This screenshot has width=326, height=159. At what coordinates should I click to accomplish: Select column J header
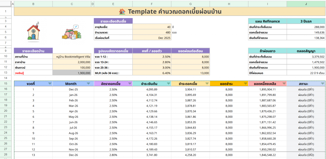[306, 4]
